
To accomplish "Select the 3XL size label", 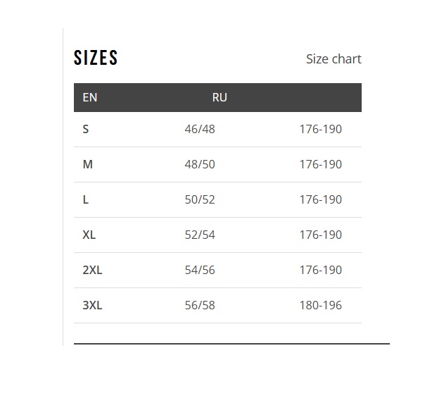I will 92,305.
